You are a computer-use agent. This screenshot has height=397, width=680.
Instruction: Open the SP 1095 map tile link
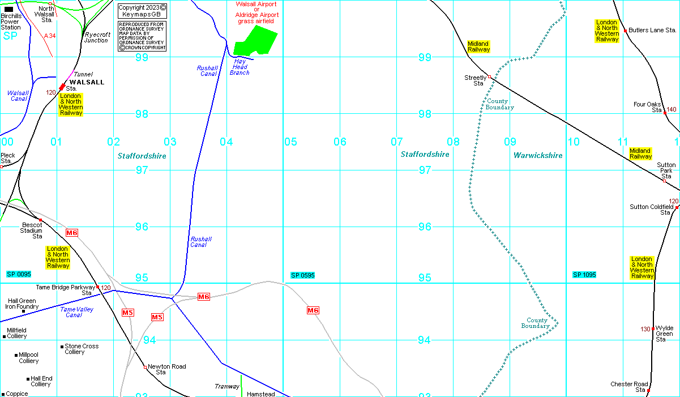584,275
